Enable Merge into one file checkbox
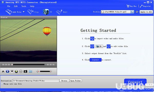Viewport: 154px width, 92px height. (x=2, y=84)
